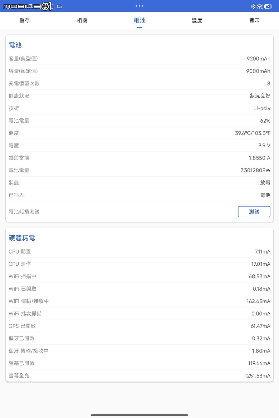The image size is (279, 418).
Task: Select the 狀況良好 health value
Action: [260, 96]
